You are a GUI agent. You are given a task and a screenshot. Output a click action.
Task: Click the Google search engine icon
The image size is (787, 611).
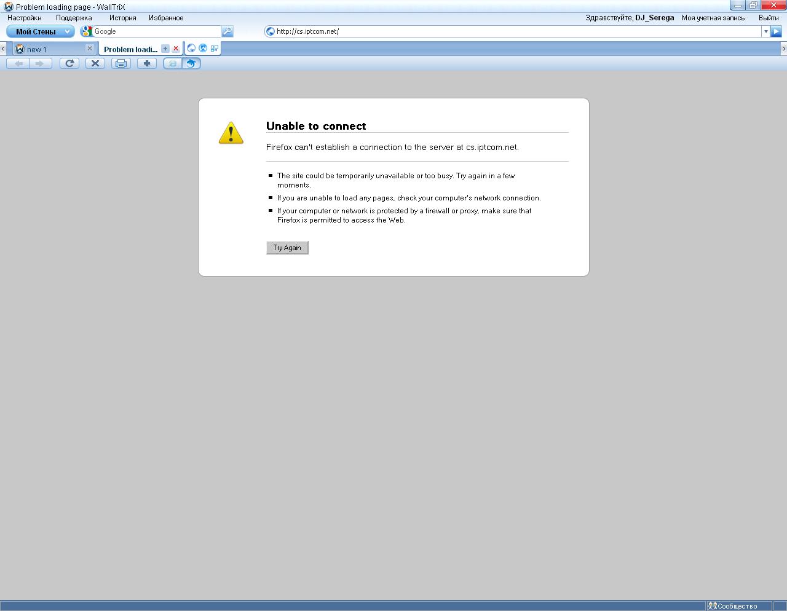(x=87, y=31)
